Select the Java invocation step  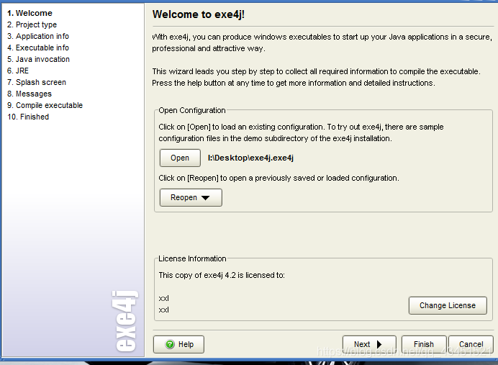click(38, 59)
